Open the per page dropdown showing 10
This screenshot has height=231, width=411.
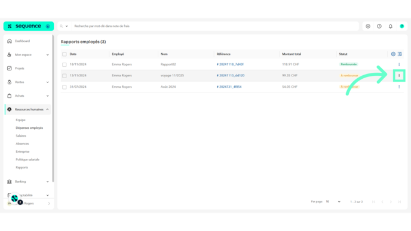click(x=333, y=202)
